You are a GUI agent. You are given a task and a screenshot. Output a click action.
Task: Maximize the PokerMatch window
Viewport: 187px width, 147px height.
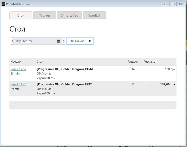tap(173, 4)
